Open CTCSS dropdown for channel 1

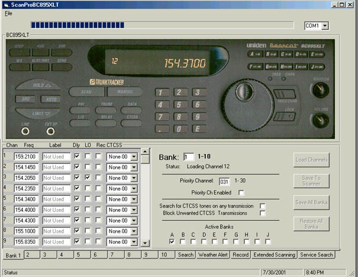(134, 157)
